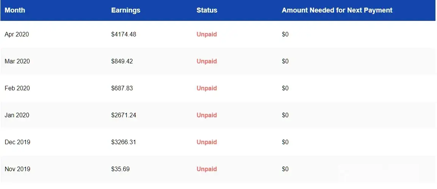This screenshot has height=189, width=437.
Task: Select the Feb 2020 month cell
Action: point(17,88)
